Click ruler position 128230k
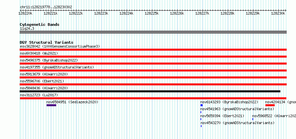 coord(278,13)
